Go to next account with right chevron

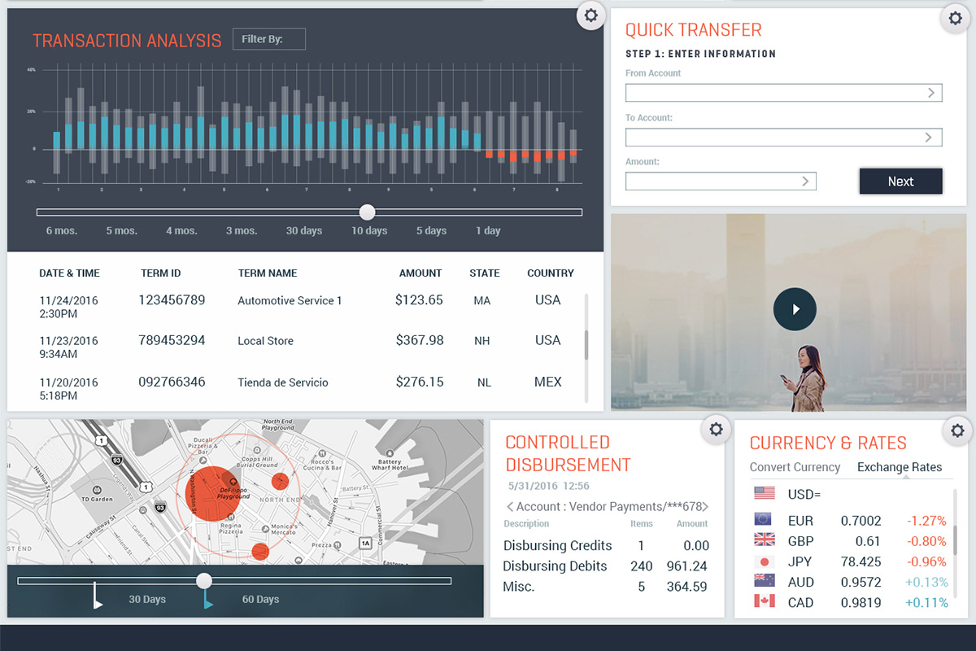pyautogui.click(x=705, y=507)
